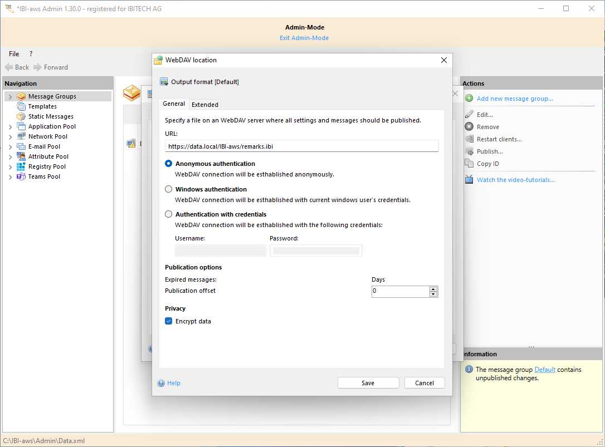
Task: Click inside the URL text field
Action: pos(301,145)
